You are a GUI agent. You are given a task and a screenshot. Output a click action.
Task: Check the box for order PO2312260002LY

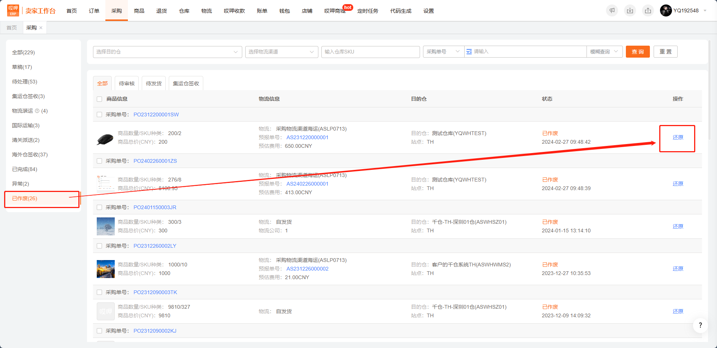[99, 246]
